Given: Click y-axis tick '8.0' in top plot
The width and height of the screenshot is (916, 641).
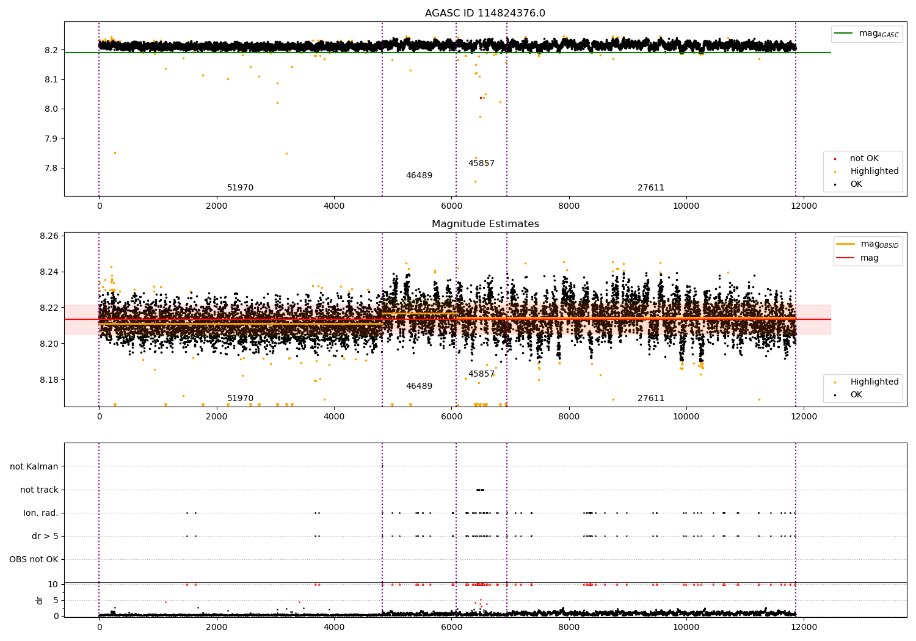Looking at the screenshot, I should pos(51,109).
